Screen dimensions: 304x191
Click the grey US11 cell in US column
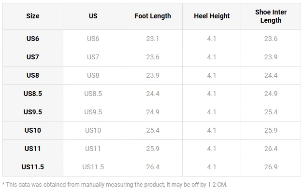coord(93,149)
